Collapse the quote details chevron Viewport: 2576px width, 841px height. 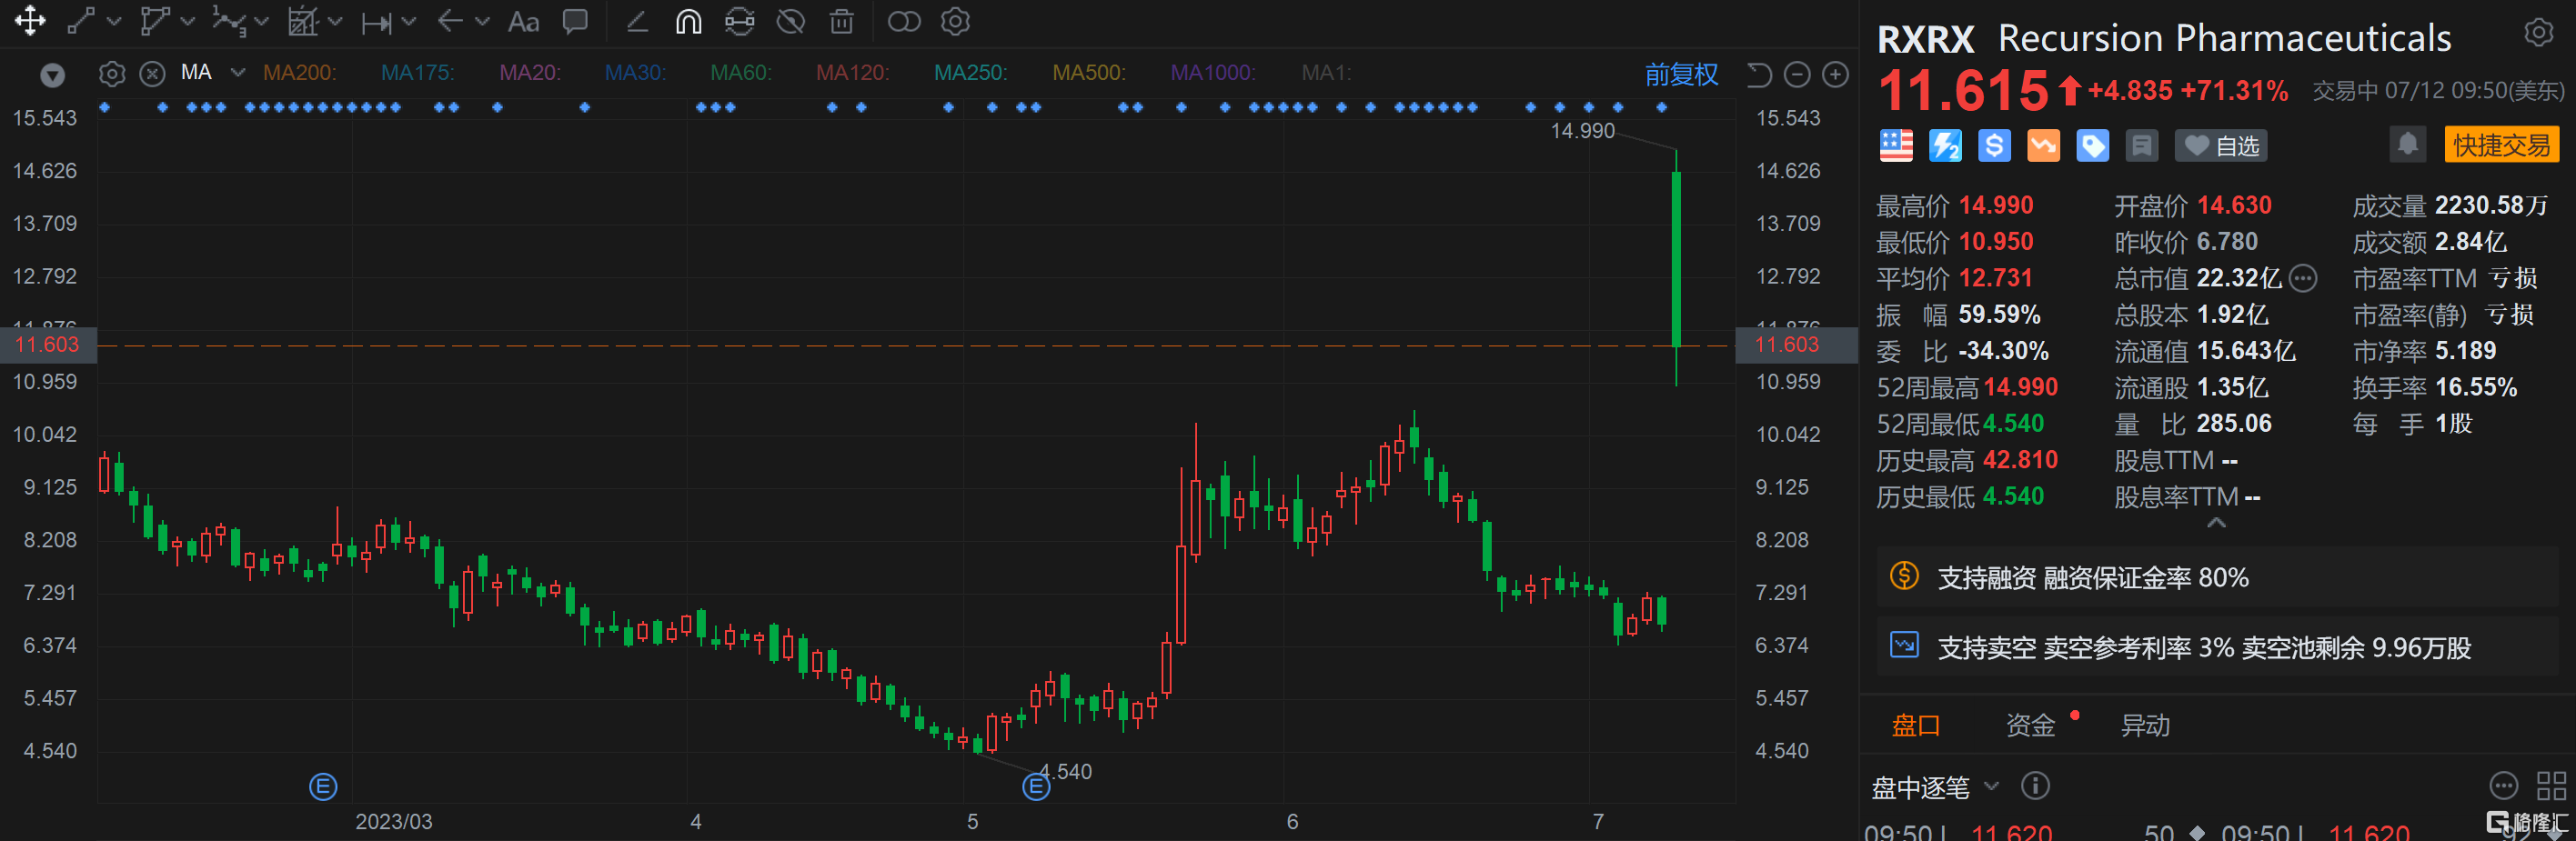(2216, 522)
